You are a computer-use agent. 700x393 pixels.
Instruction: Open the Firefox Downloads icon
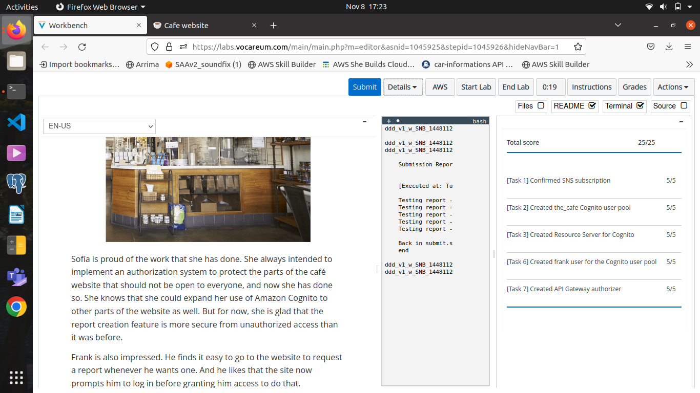[669, 47]
